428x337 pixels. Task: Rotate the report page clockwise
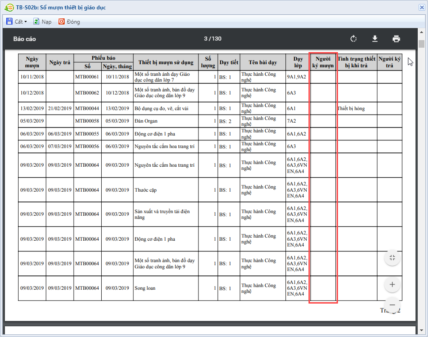coord(354,39)
